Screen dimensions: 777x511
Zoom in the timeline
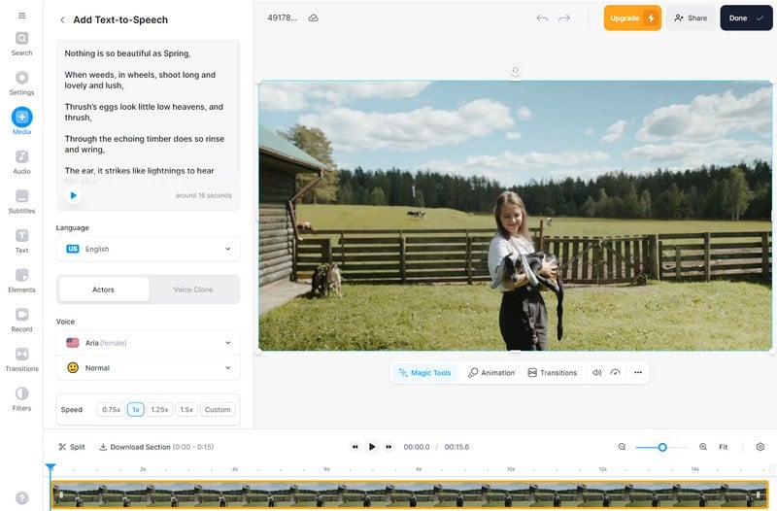pos(702,447)
